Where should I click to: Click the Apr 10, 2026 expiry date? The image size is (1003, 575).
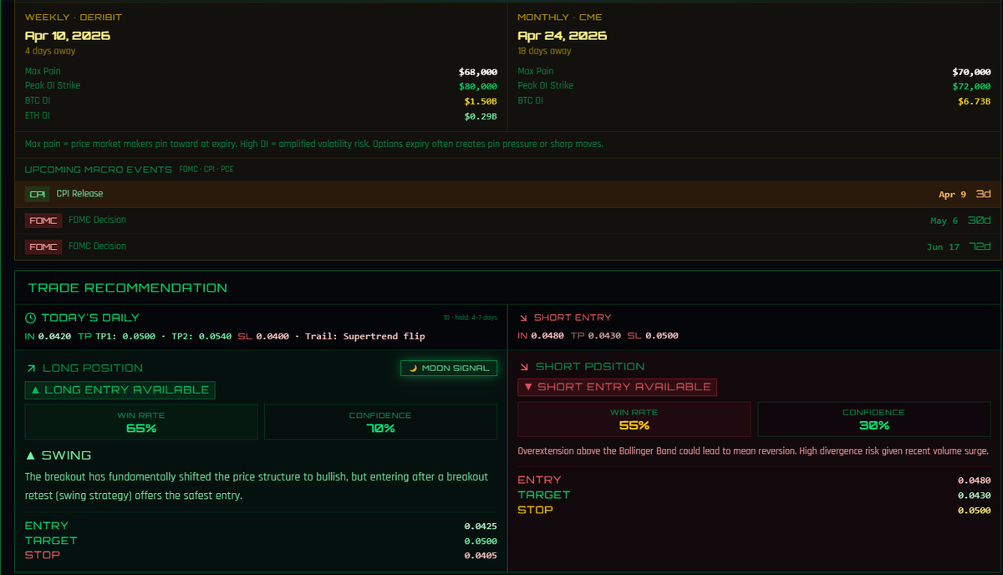click(68, 36)
